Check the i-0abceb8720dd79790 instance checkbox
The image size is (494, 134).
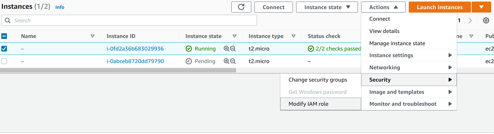[4, 61]
